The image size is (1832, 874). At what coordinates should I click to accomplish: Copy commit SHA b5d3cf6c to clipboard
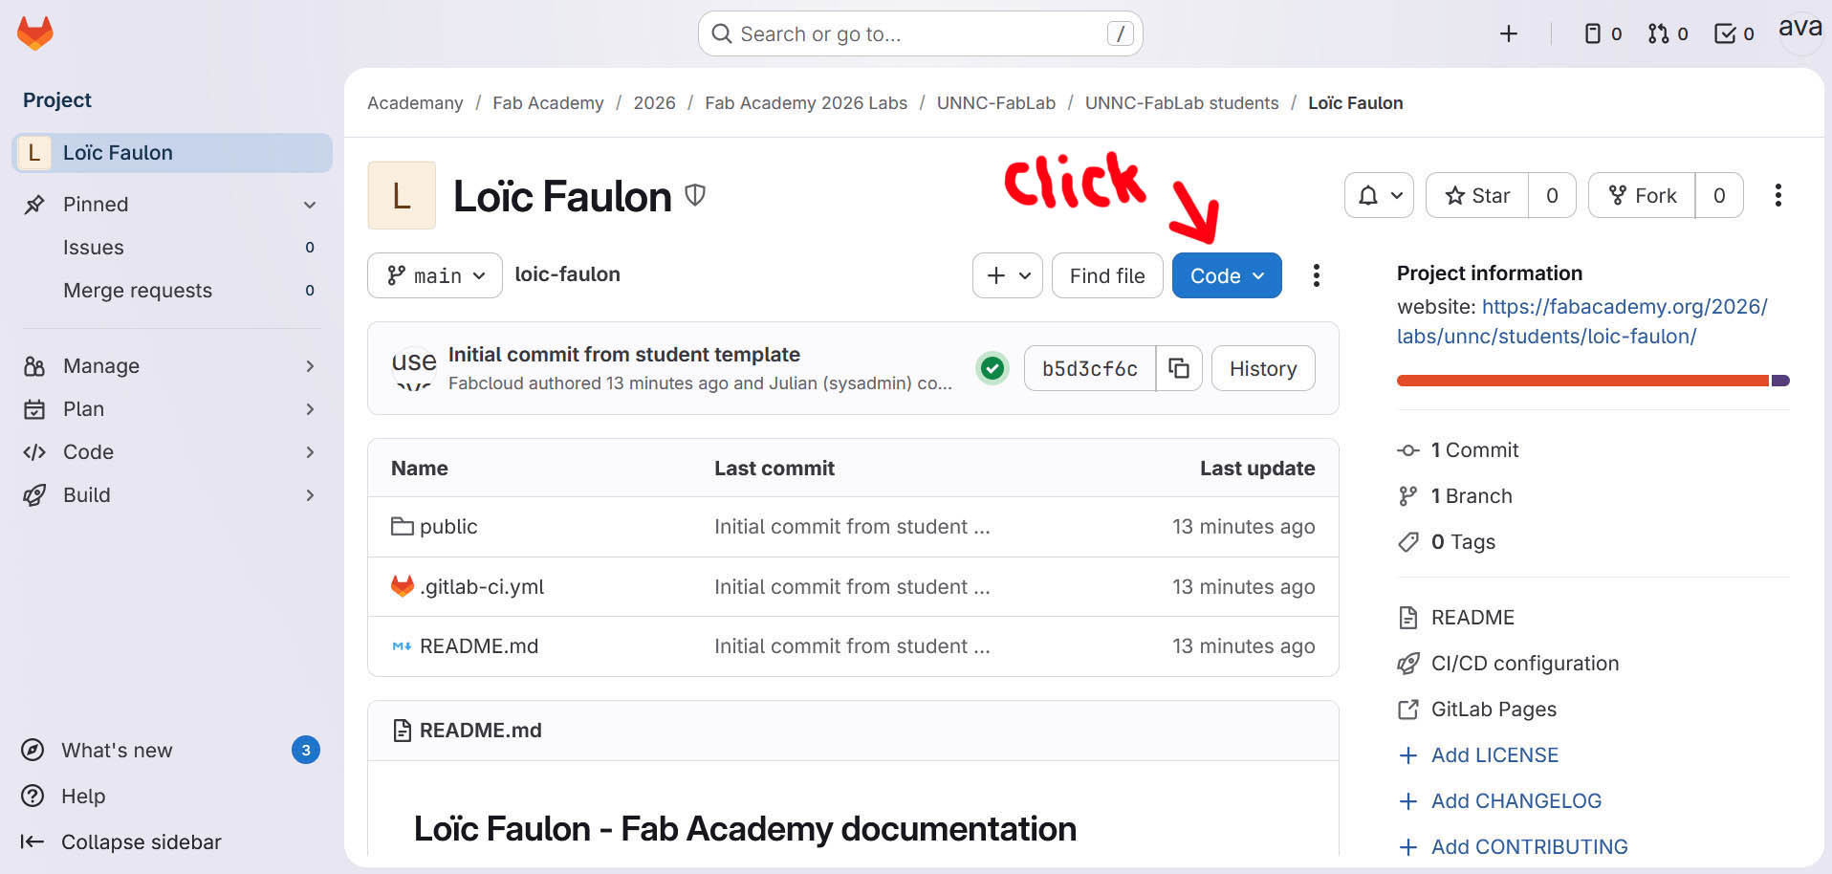[x=1179, y=368]
